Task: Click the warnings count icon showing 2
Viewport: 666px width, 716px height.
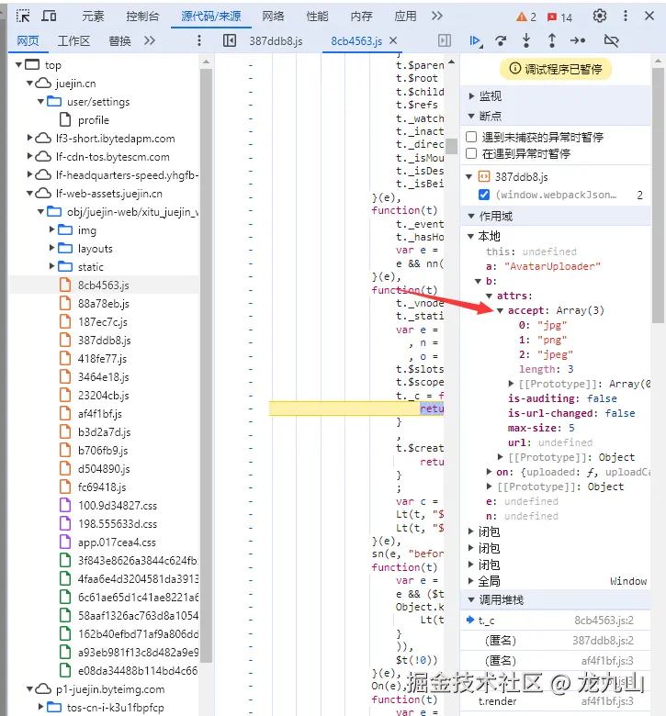Action: coord(526,17)
